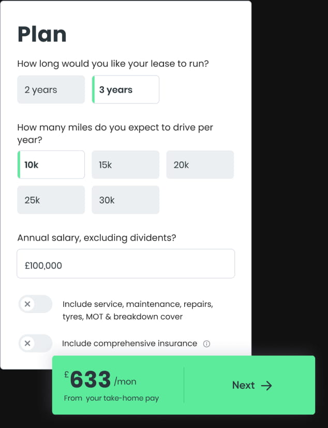Click the "Include comprehensive insurance" label
The width and height of the screenshot is (328, 428).
(129, 344)
